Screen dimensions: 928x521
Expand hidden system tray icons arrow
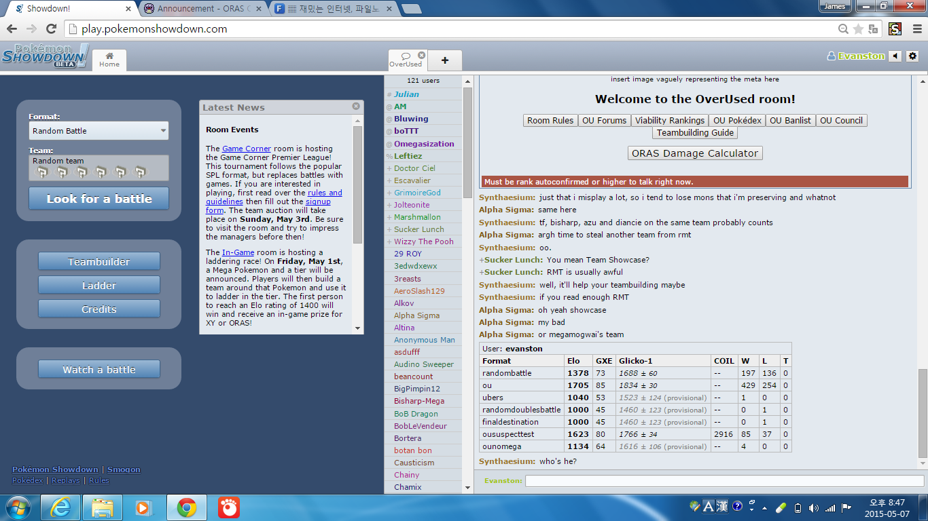[x=765, y=507]
